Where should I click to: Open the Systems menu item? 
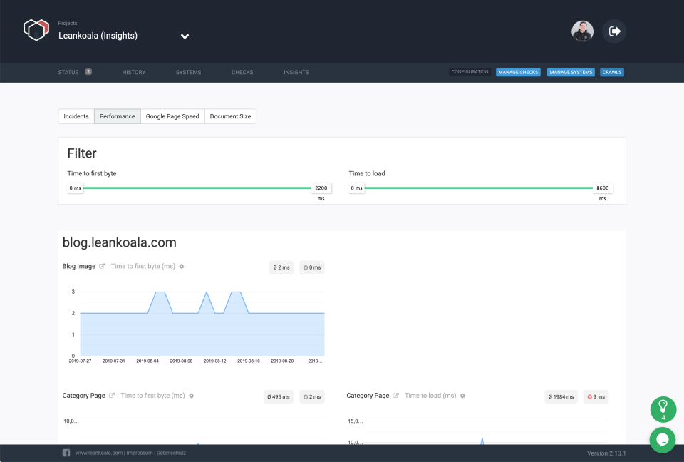click(188, 73)
